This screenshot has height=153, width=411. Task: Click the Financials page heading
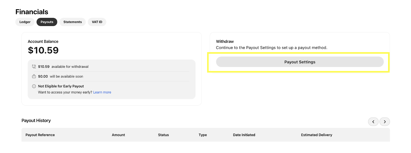tap(32, 12)
